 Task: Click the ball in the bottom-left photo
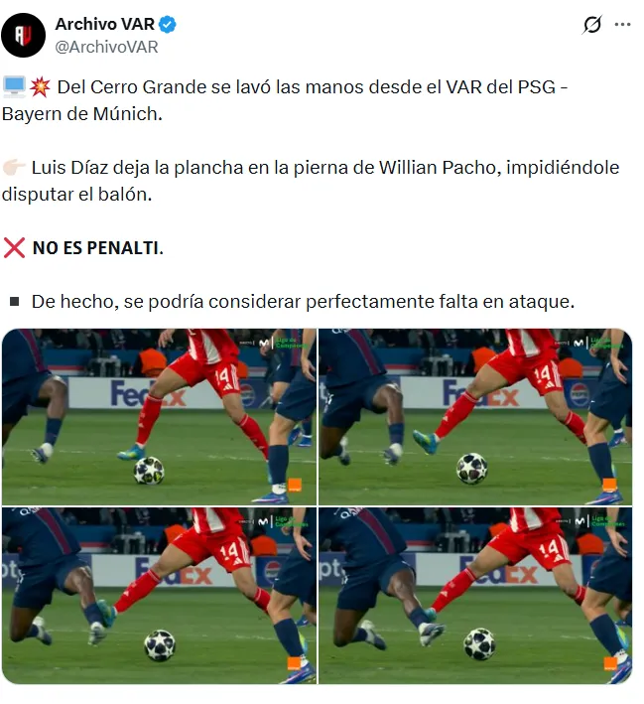pos(160,645)
